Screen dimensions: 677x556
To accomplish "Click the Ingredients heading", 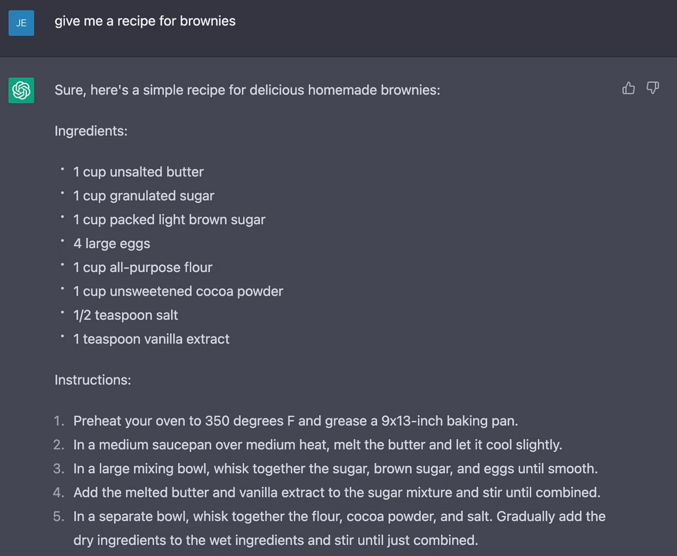I will [x=91, y=131].
